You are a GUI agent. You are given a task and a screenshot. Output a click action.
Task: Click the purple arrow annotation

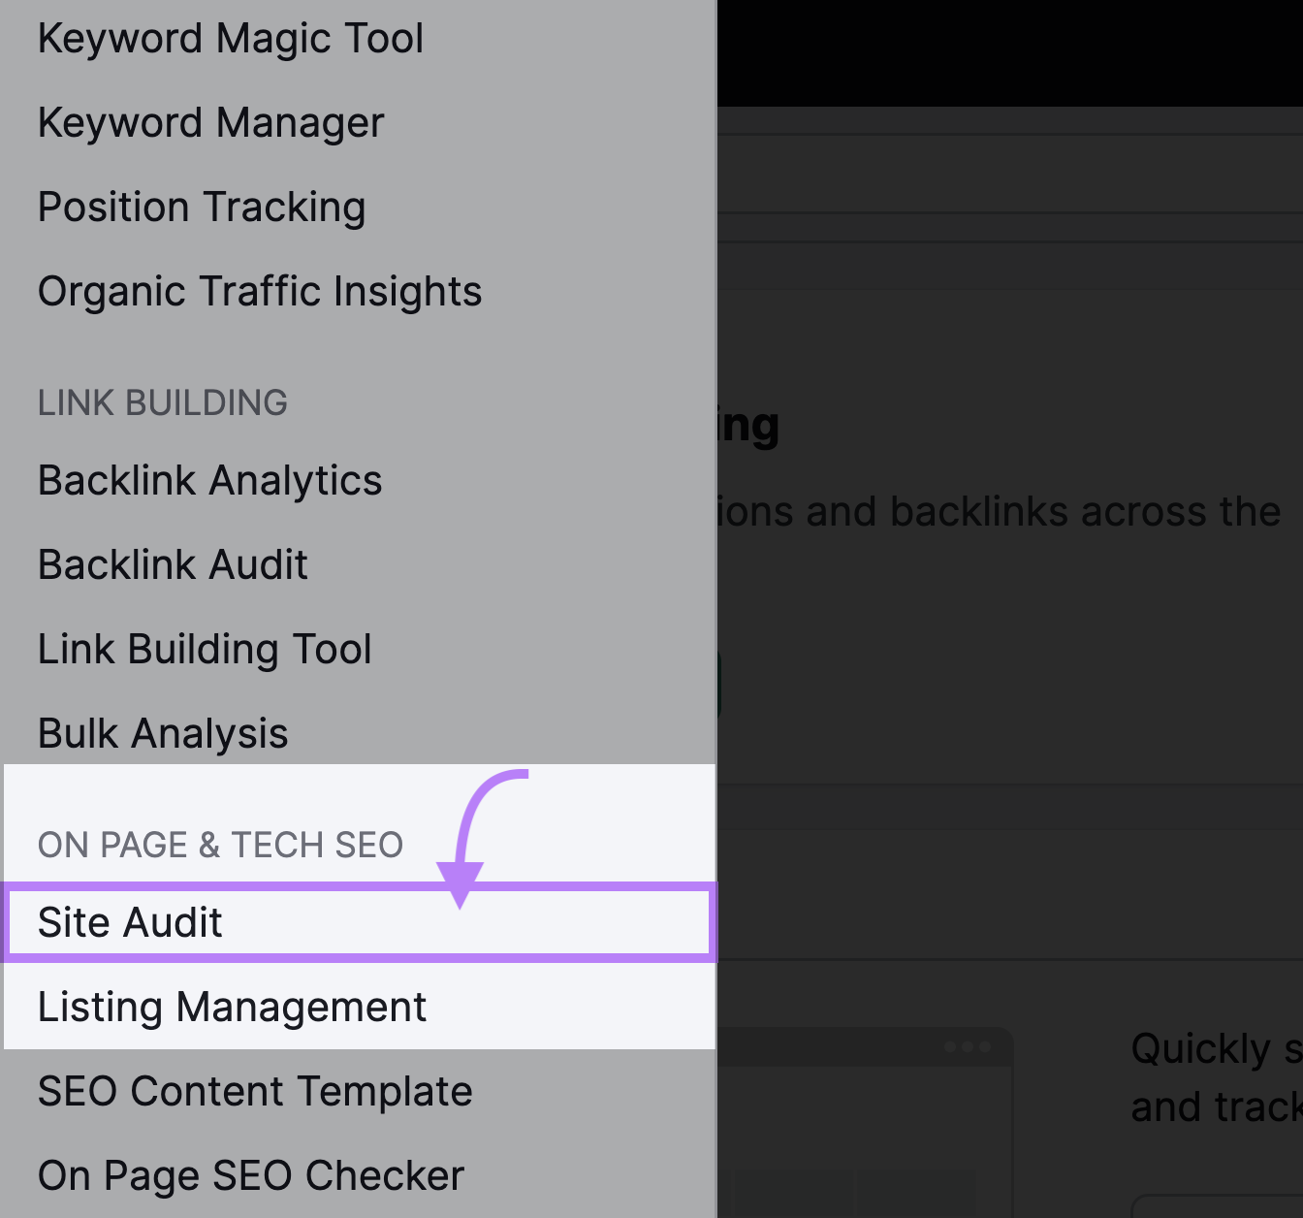pyautogui.click(x=477, y=836)
